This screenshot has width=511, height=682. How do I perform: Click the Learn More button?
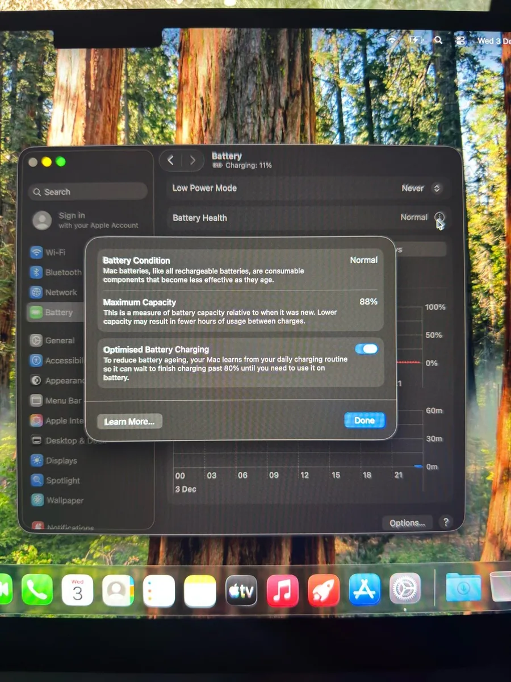[129, 421]
